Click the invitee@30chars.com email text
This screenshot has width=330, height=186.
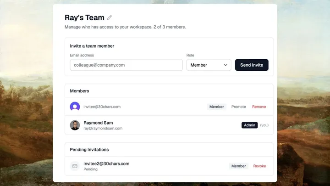pos(102,107)
